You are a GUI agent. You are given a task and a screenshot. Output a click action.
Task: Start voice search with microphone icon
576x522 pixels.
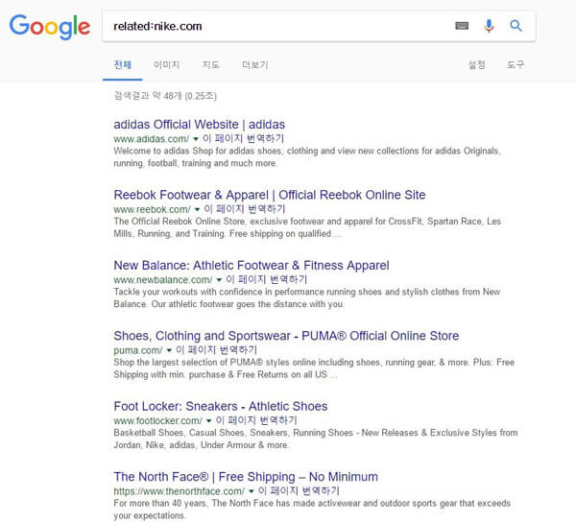(489, 26)
